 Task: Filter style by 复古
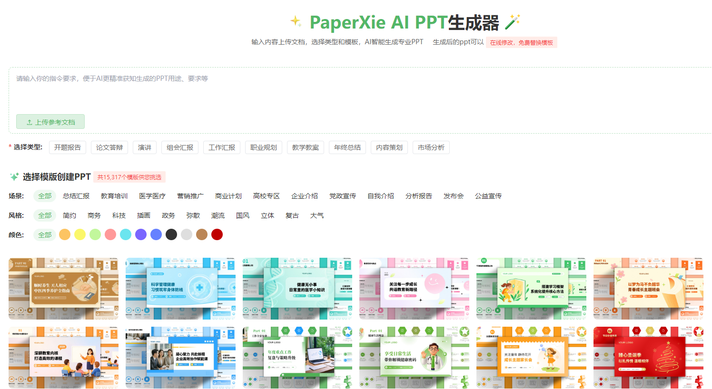(292, 215)
